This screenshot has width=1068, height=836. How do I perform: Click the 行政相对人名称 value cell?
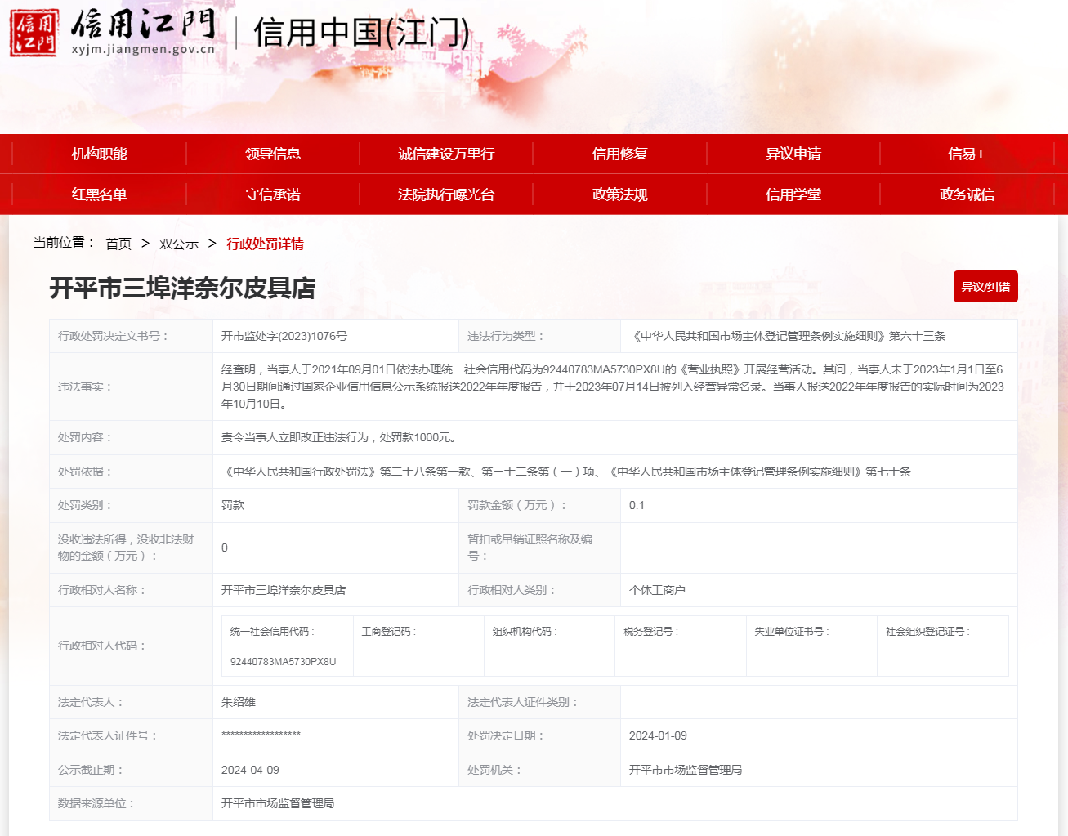pyautogui.click(x=335, y=590)
